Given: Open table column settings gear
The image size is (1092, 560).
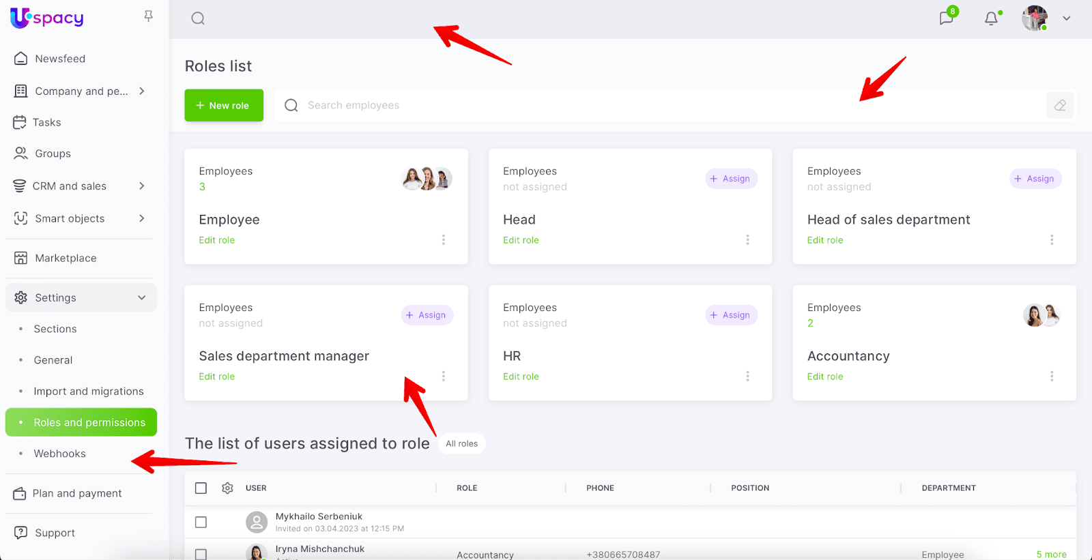Looking at the screenshot, I should (227, 488).
